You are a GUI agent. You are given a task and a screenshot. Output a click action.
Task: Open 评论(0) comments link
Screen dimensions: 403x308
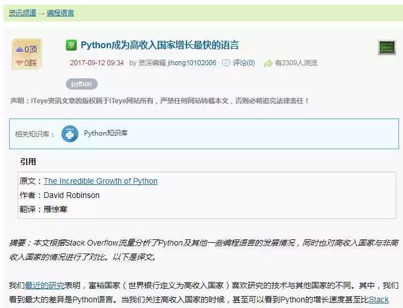tap(244, 63)
